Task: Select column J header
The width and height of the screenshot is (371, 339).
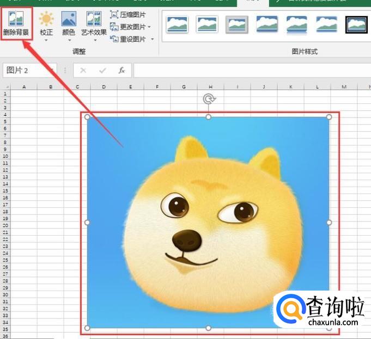Action: (x=264, y=87)
